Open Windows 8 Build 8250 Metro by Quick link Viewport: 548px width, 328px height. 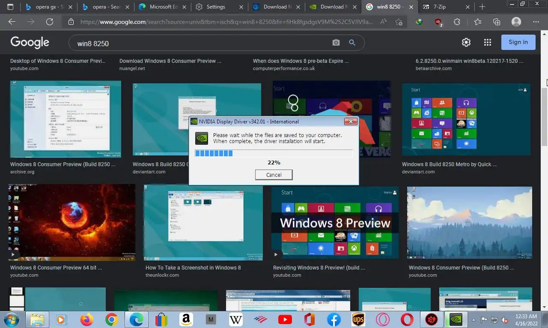(x=449, y=164)
